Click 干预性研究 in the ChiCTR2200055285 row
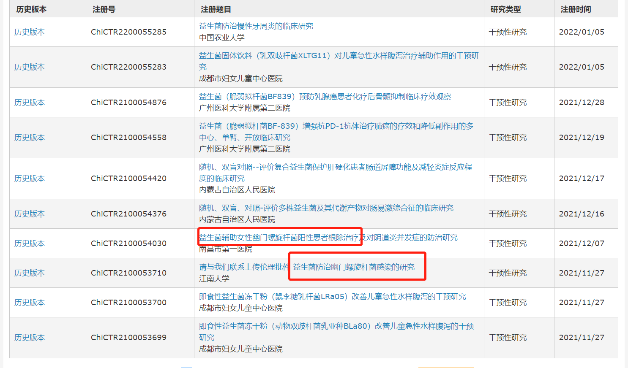This screenshot has height=368, width=628. click(x=508, y=32)
